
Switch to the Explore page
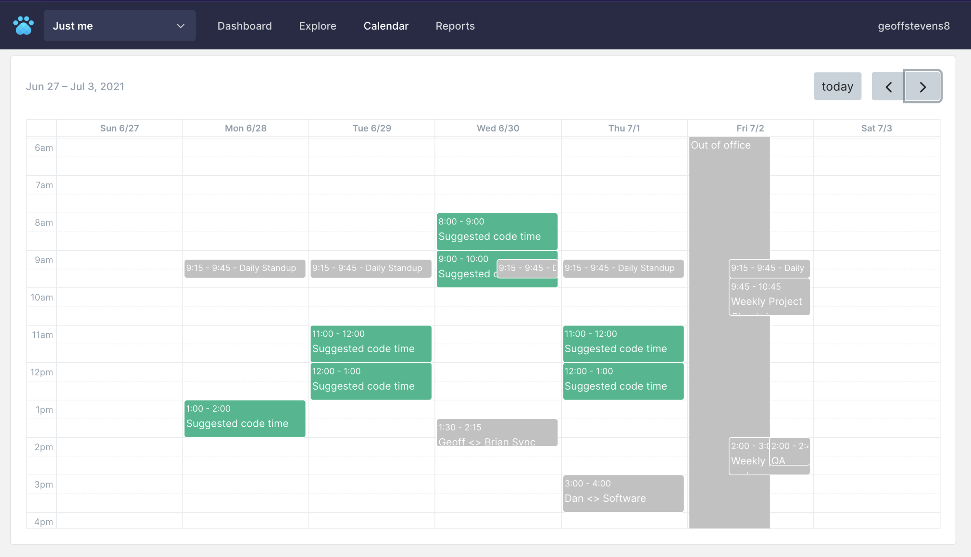pyautogui.click(x=317, y=26)
